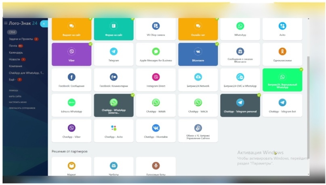The image size is (326, 185).
Task: Open the Битрикс24.Network tile
Action: (198, 80)
